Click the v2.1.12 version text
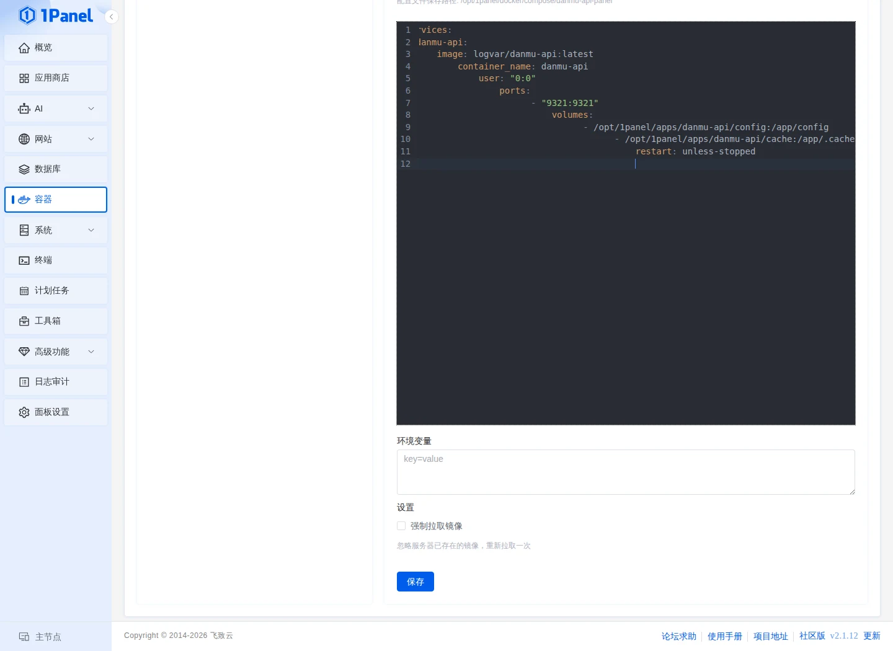This screenshot has width=893, height=651. pos(844,635)
